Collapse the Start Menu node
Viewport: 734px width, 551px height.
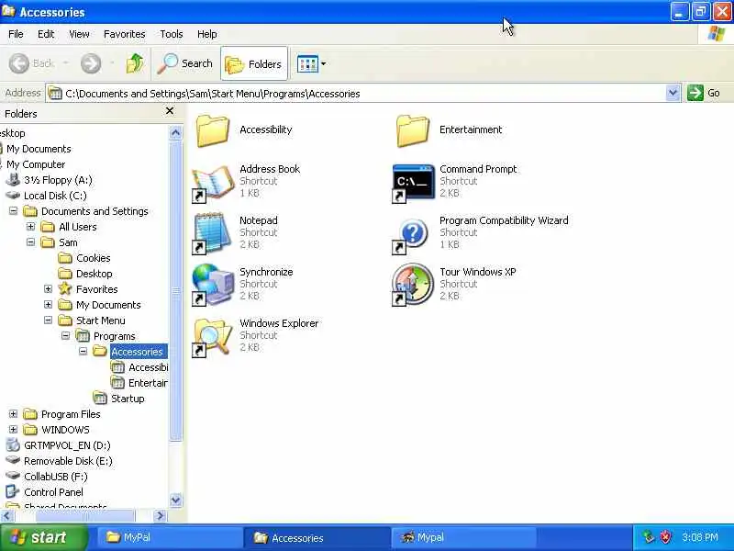pos(48,320)
